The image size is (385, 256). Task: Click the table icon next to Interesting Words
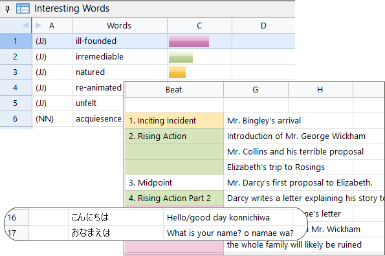pos(23,8)
